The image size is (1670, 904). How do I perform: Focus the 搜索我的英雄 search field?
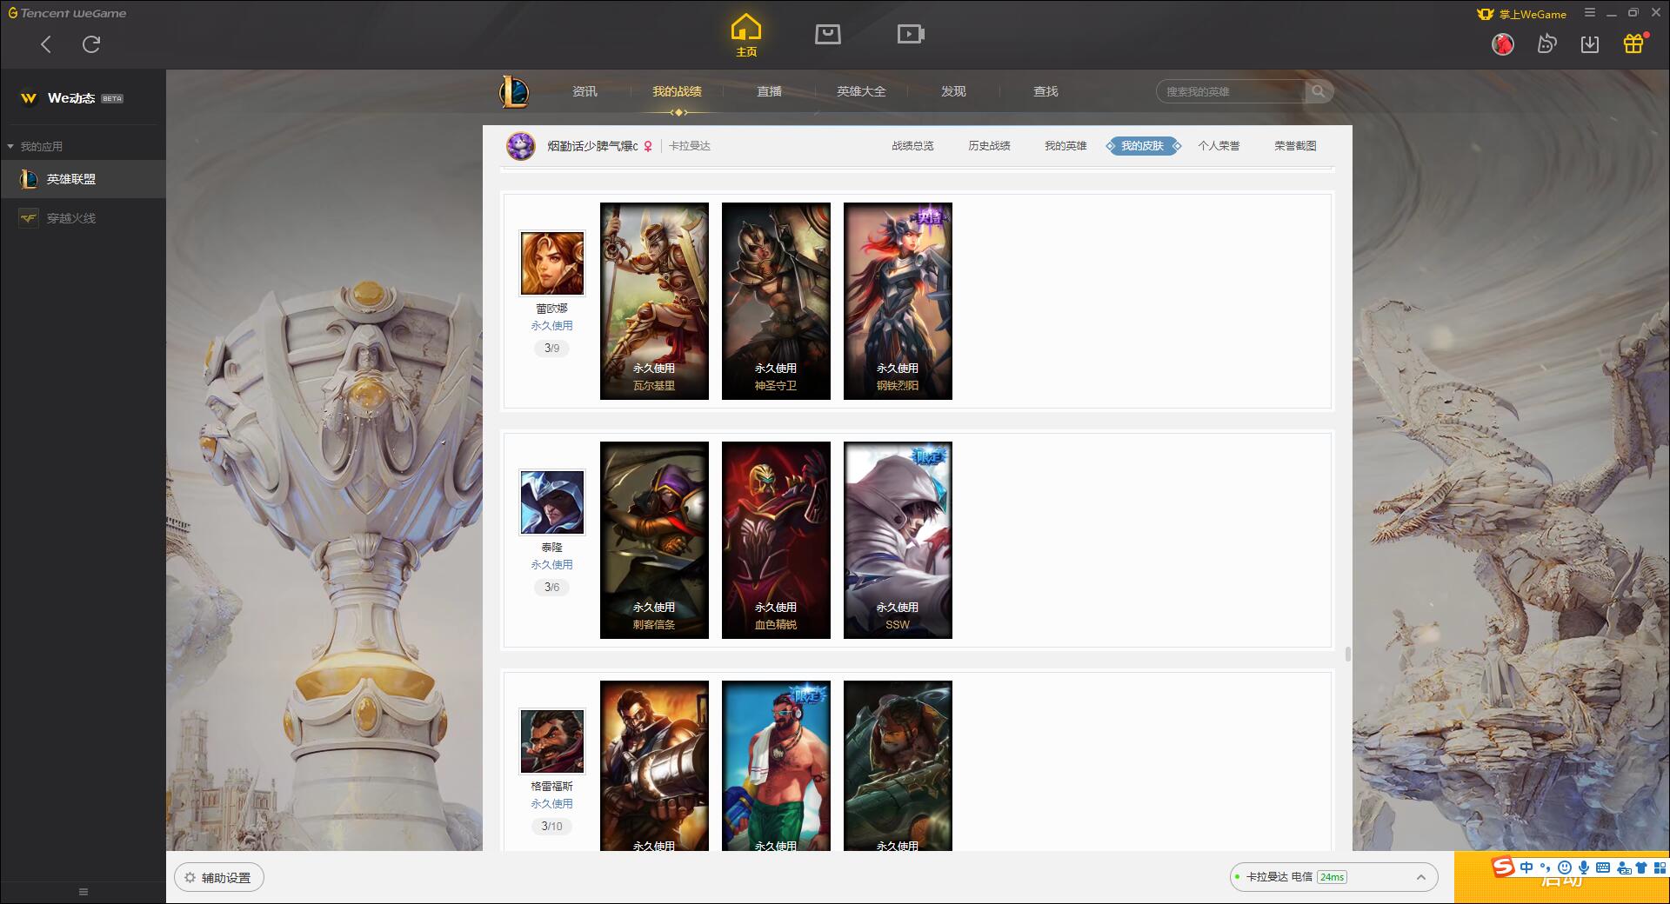(x=1231, y=91)
